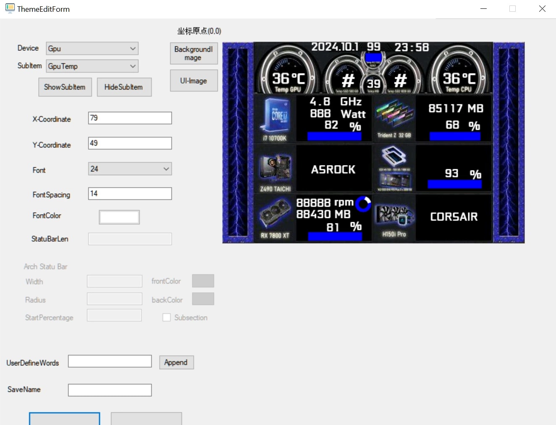Minimize the ThemeEditForm window
This screenshot has height=425, width=556.
(x=484, y=9)
